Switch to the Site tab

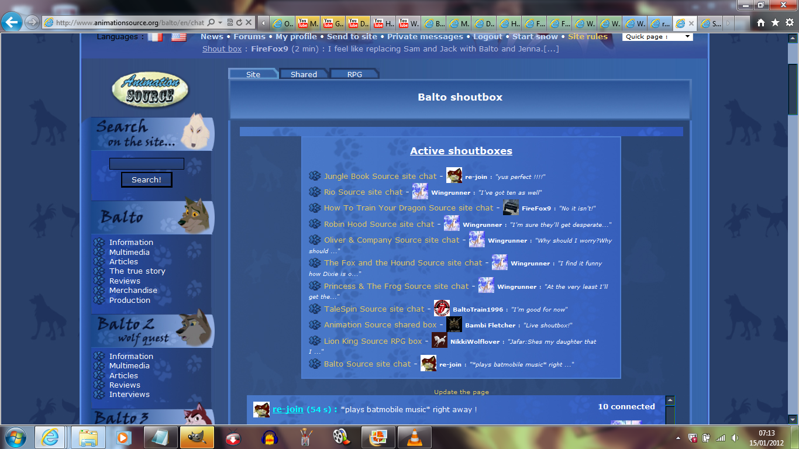coord(253,74)
